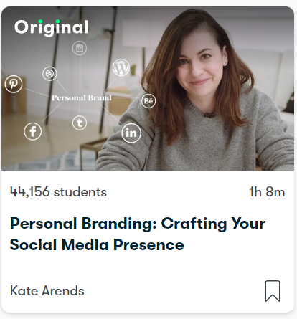Click the LinkedIn icon in thumbnail
This screenshot has height=319, width=297.
(131, 133)
